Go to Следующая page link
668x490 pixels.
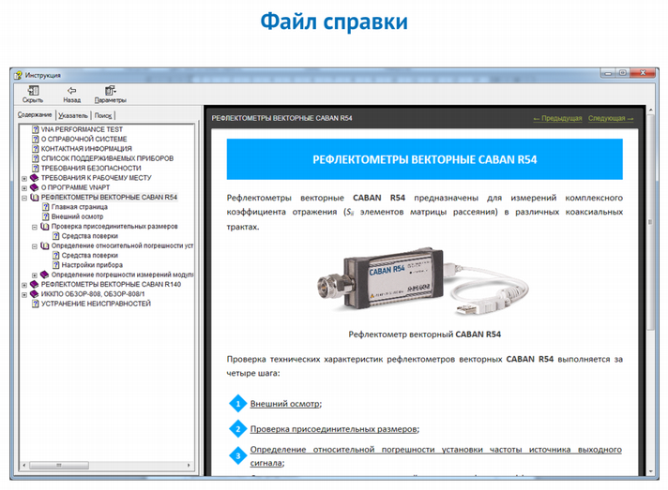click(611, 118)
